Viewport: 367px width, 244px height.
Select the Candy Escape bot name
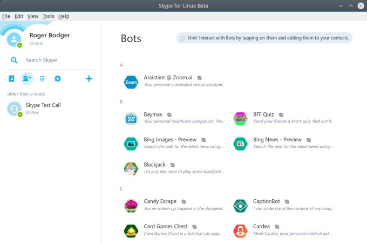[x=160, y=201]
